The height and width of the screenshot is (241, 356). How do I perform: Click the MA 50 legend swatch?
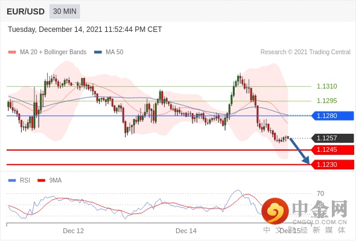click(x=98, y=52)
